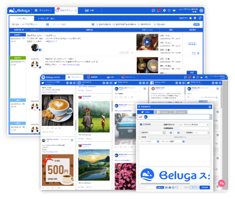Open the すべてのアカウント filter dropdown
The width and height of the screenshot is (235, 199).
36,24
